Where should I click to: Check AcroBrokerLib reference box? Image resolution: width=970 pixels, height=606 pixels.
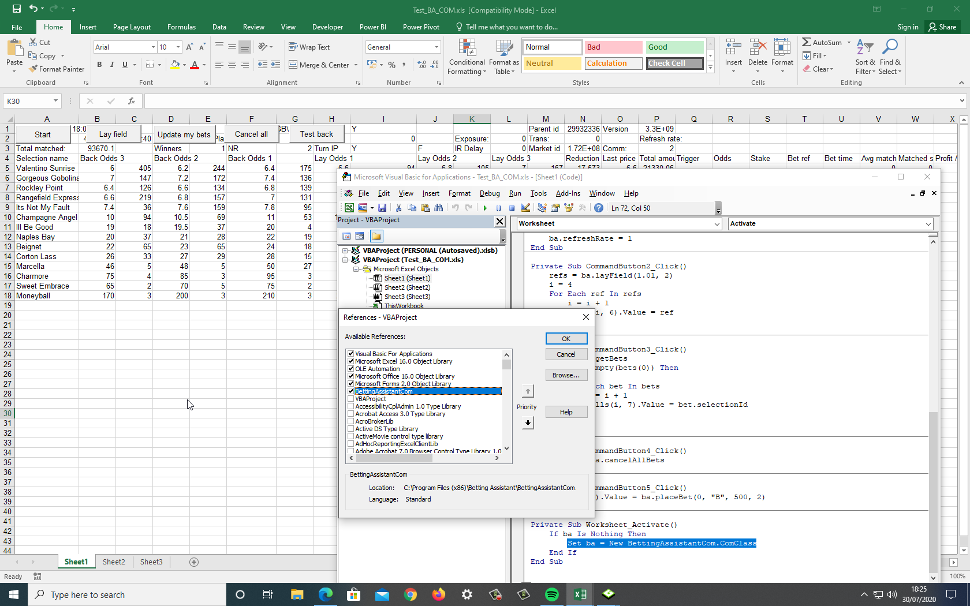click(350, 421)
